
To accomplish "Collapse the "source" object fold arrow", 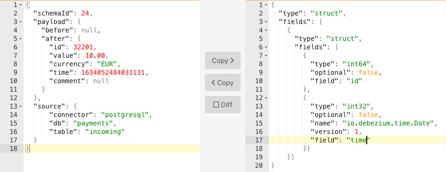I will point(20,107).
